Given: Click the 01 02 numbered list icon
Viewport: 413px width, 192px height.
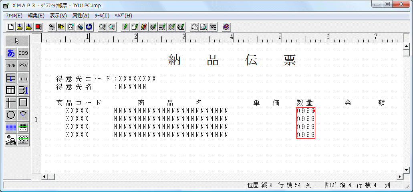Looking at the screenshot, I should pyautogui.click(x=213, y=27).
